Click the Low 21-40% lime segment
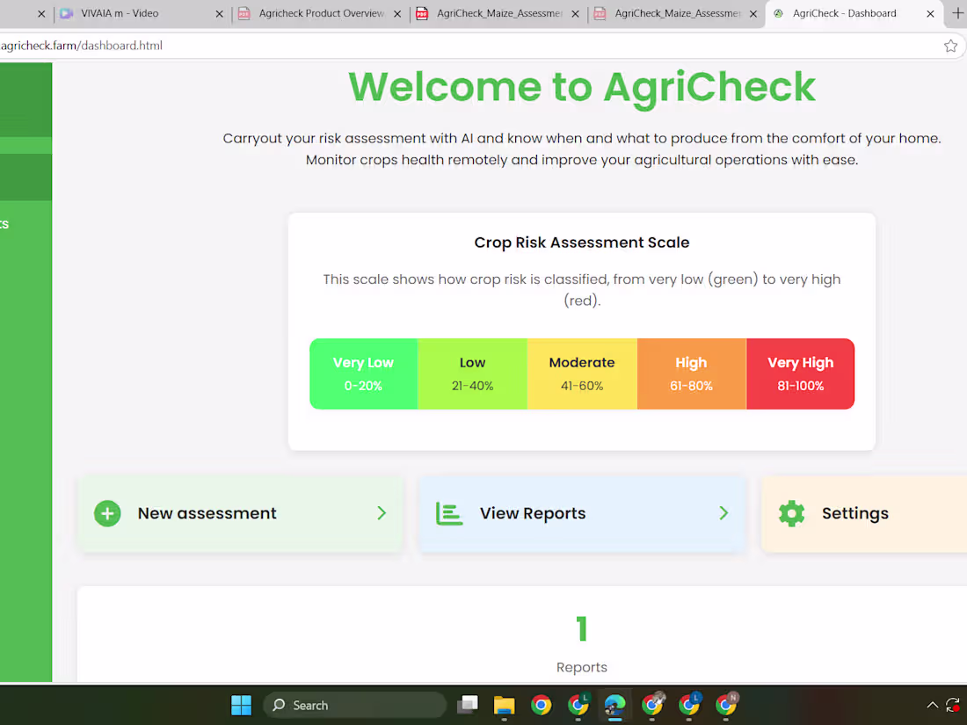Viewport: 967px width, 725px height. coord(472,373)
